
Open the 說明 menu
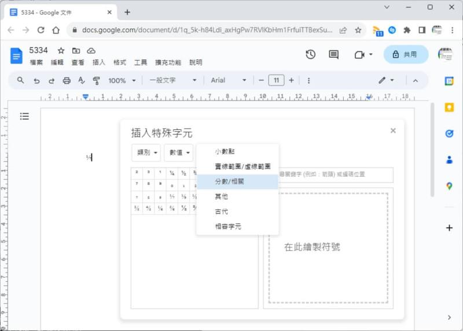tap(196, 62)
